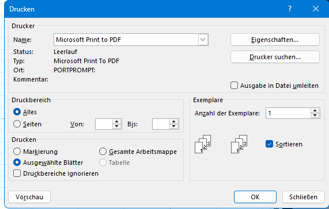Increase the Von page value

tap(117, 122)
